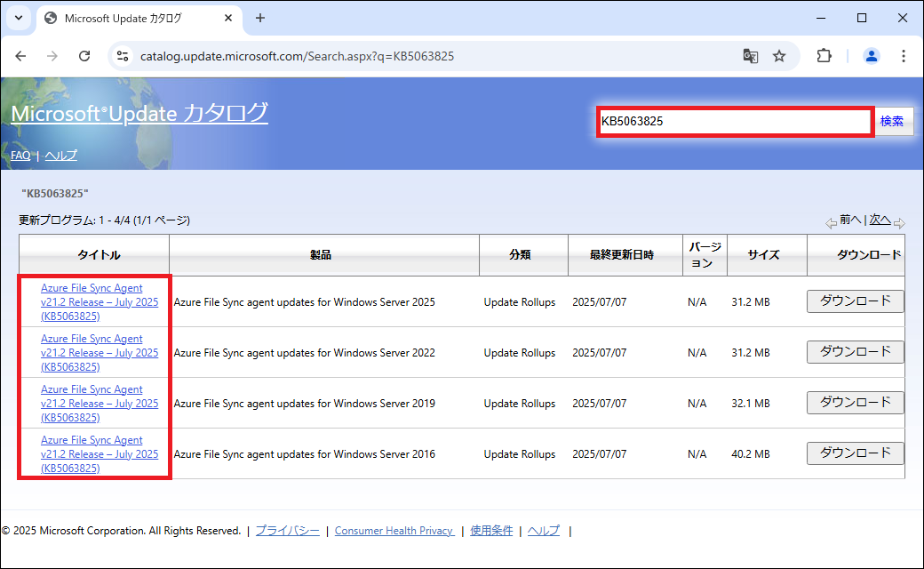Open the FAQ link
Screen dimensions: 924x569
click(x=20, y=155)
